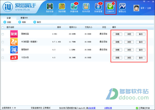The height and width of the screenshot is (110, 155).
Task: Click 卸载 button for 聚美优品
Action: click(x=118, y=34)
